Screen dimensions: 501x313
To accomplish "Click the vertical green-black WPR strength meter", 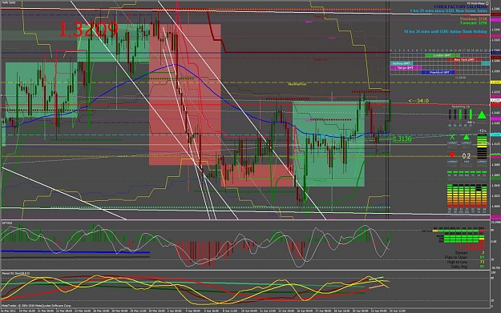I will pos(482,147).
